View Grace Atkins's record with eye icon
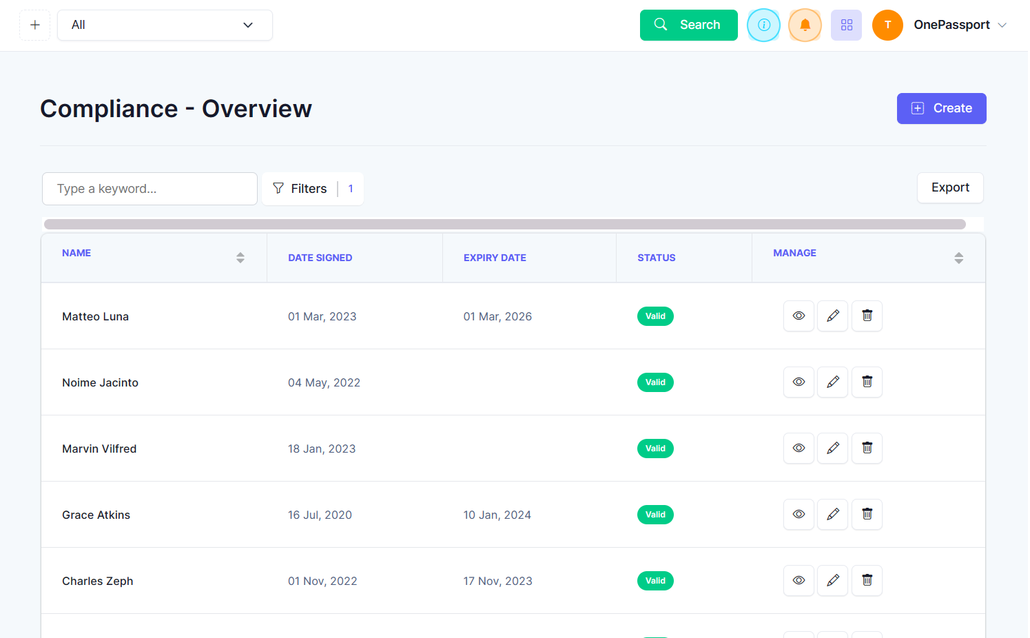 click(799, 515)
